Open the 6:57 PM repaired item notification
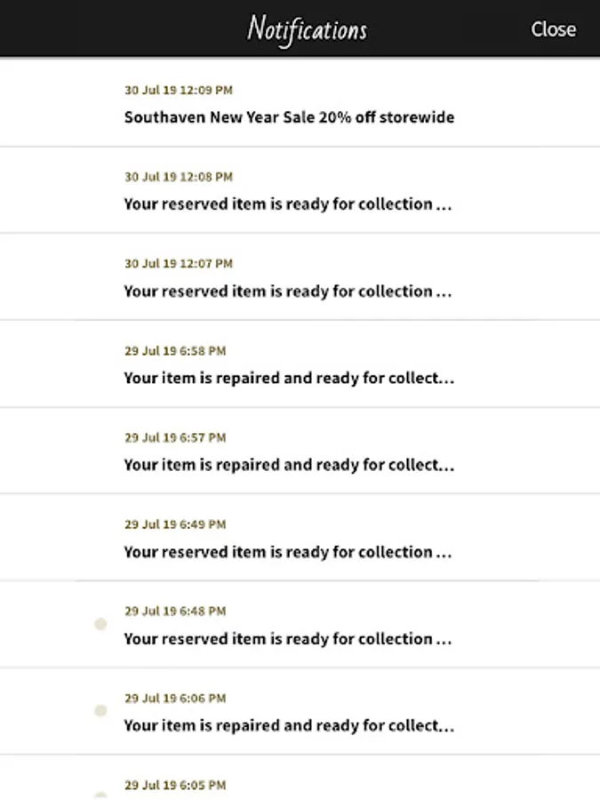Viewport: 600px width, 800px height. [x=289, y=465]
